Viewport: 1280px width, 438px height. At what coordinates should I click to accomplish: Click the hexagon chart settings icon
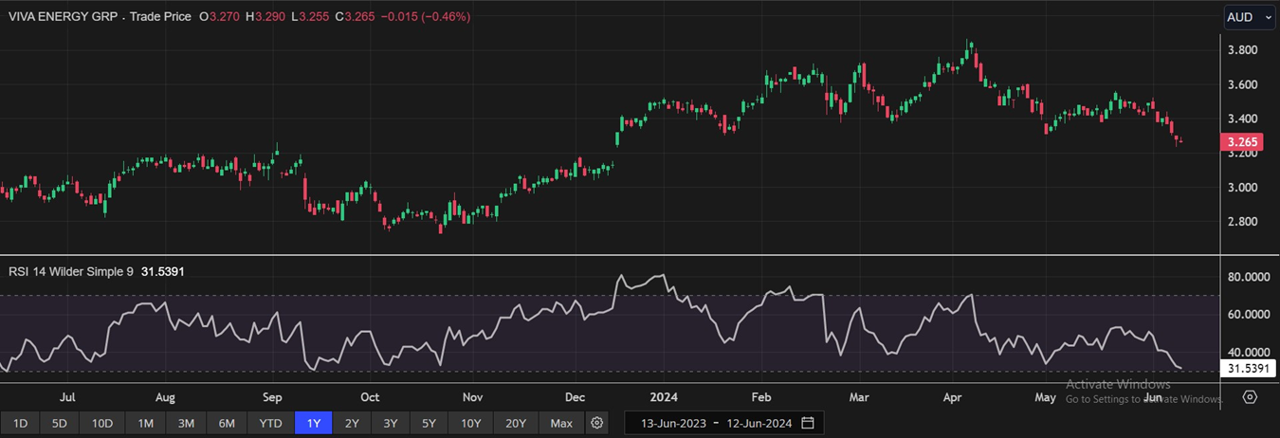[1250, 397]
